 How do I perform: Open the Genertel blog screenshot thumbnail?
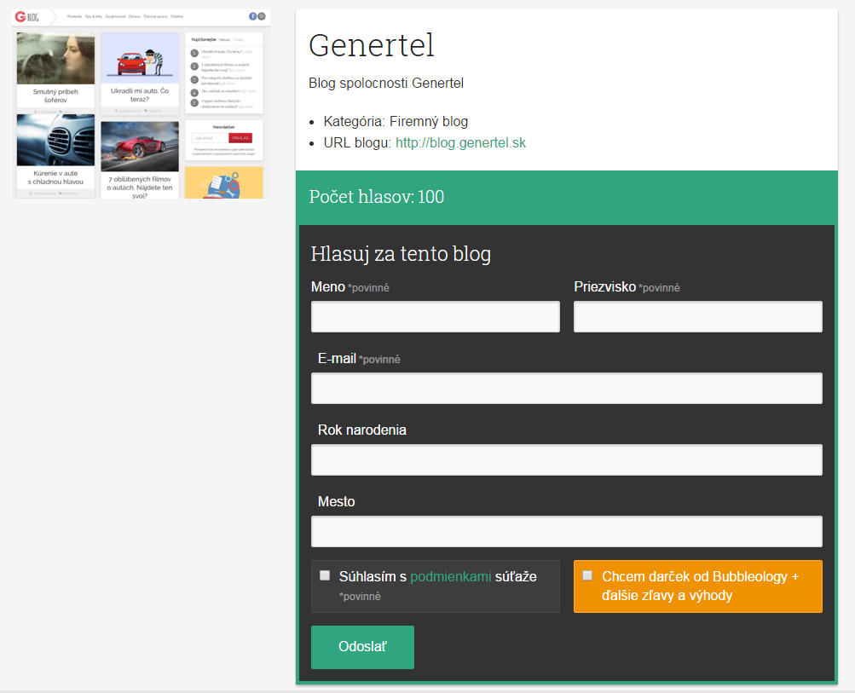142,104
